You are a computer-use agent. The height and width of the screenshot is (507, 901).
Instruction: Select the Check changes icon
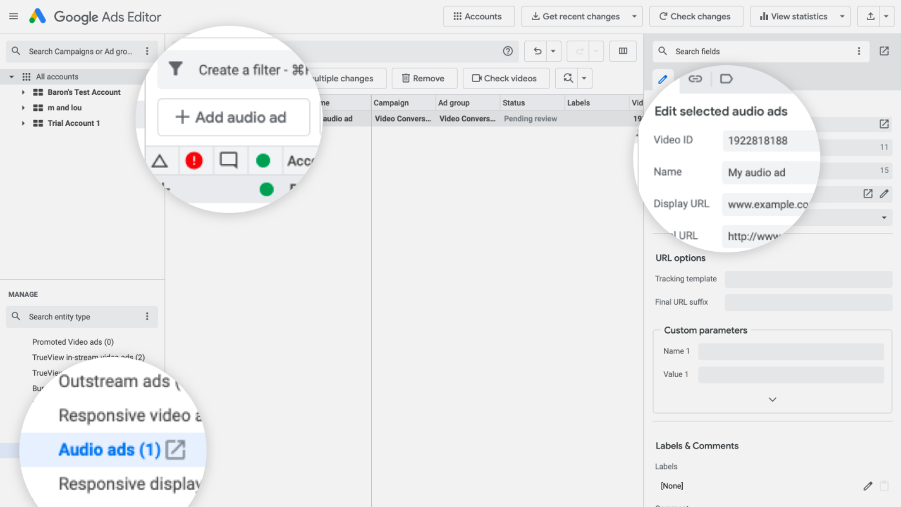click(695, 16)
